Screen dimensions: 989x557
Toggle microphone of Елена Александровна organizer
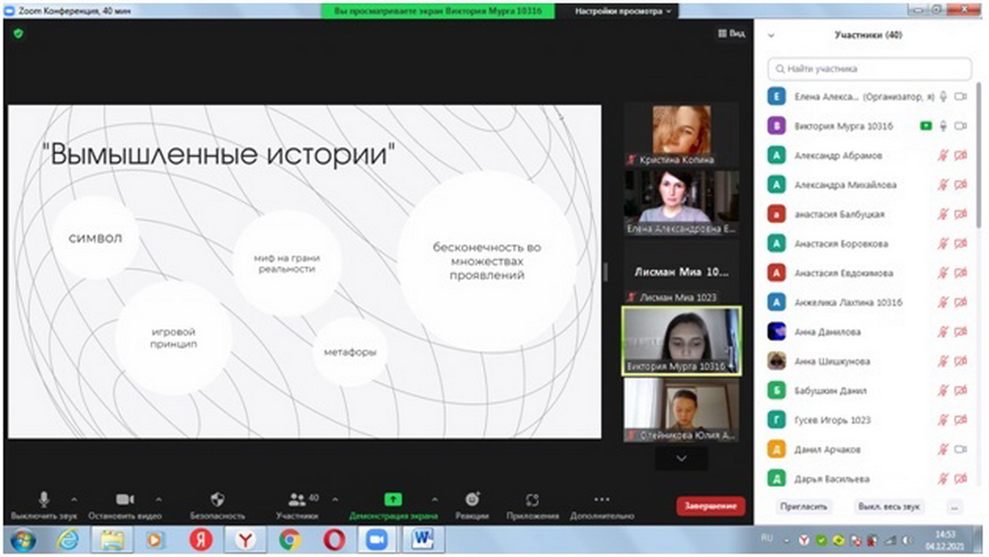(x=943, y=96)
